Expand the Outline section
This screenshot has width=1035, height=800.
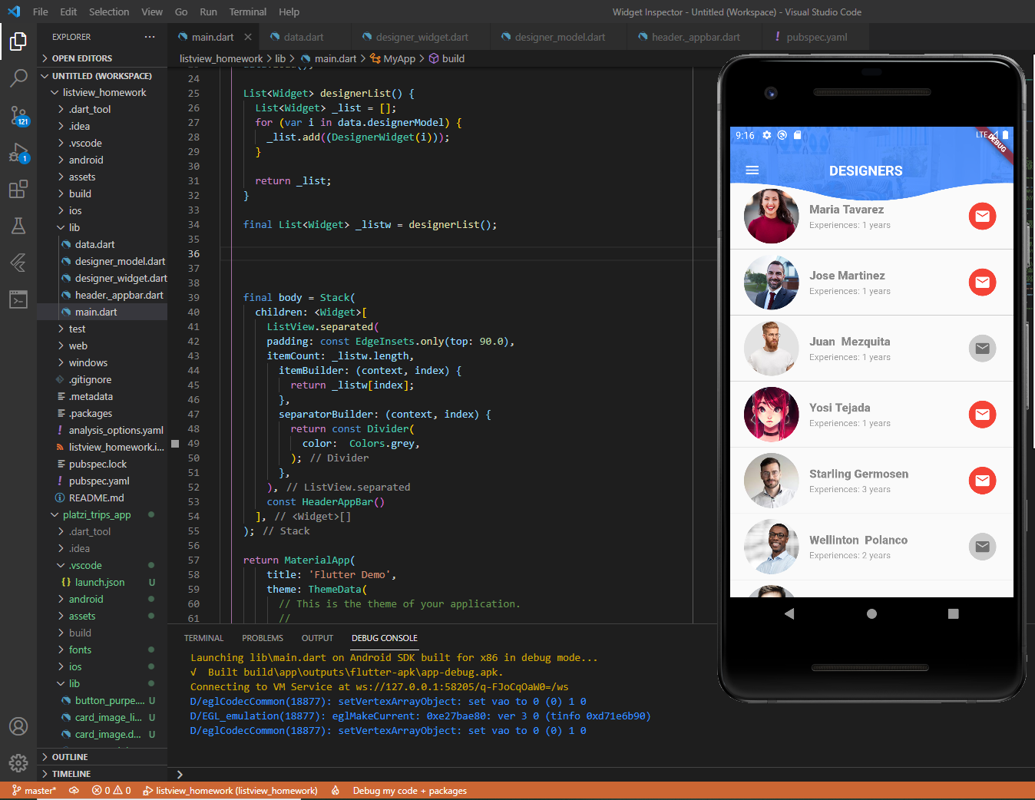coord(102,757)
